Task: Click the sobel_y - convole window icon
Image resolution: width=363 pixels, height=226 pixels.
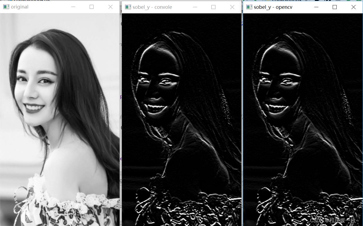Action: (x=128, y=7)
